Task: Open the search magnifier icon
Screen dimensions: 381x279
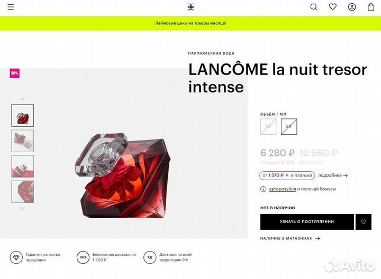Action: (x=314, y=7)
